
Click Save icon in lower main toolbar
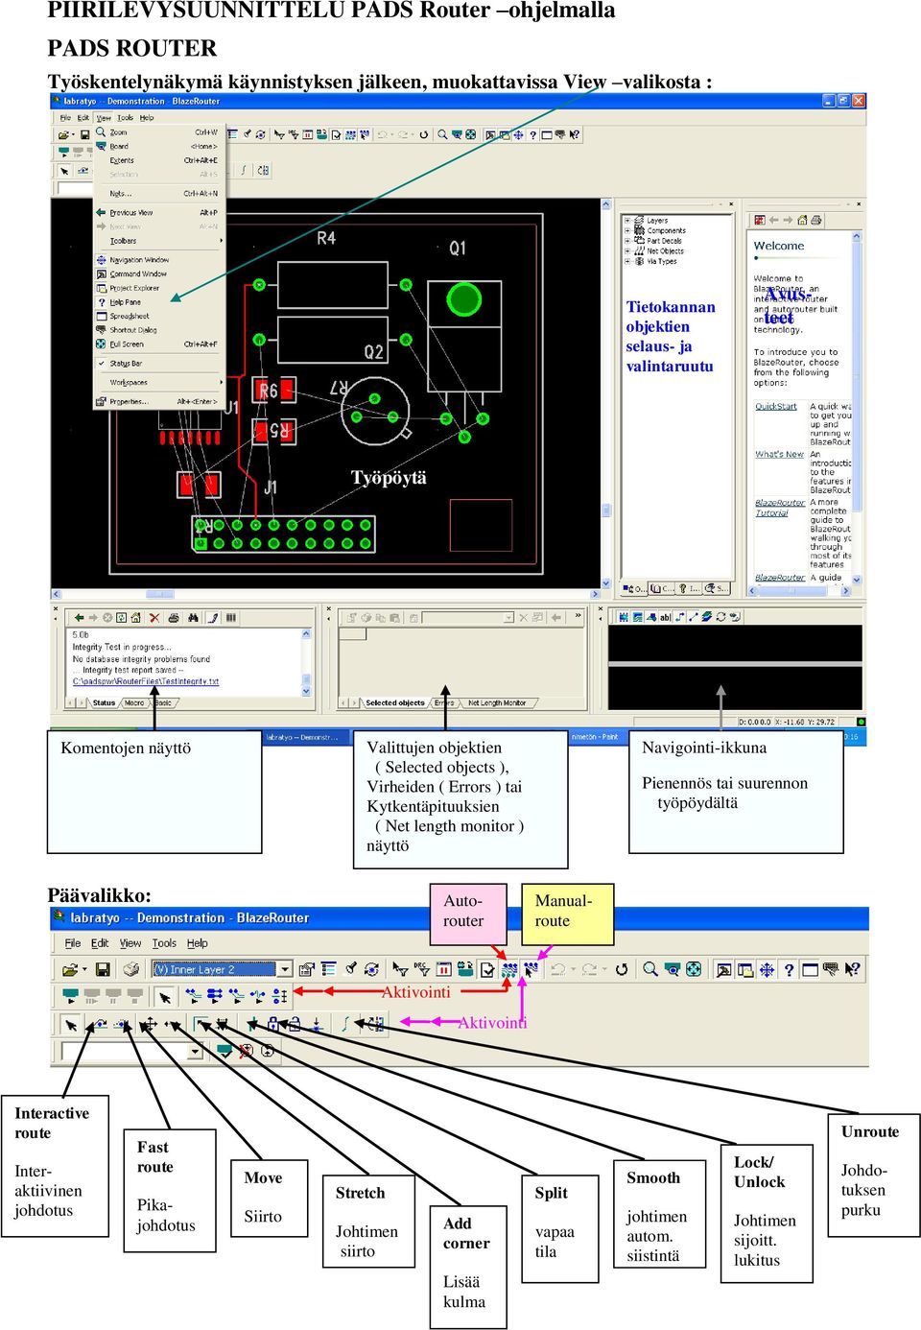(103, 969)
